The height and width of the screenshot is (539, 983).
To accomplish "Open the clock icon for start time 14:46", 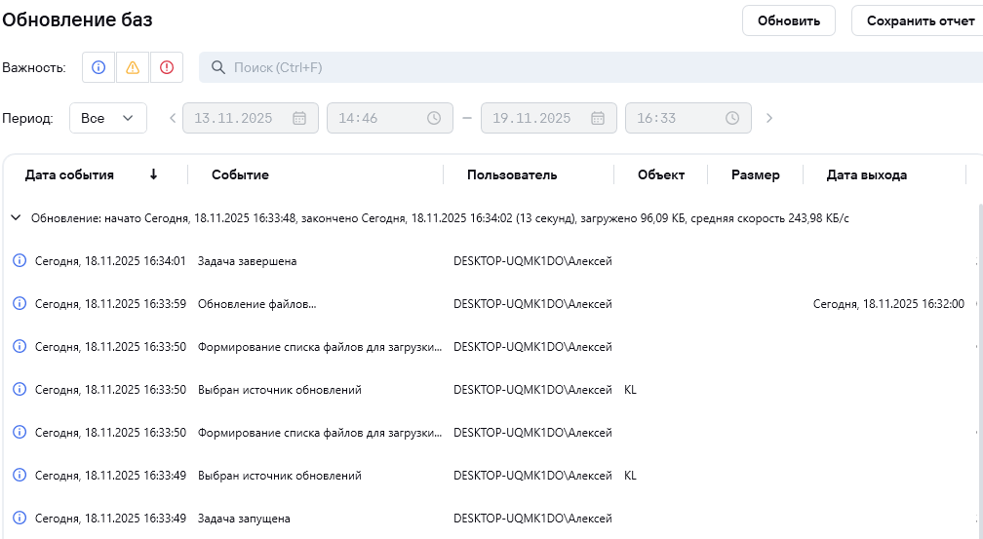I will [x=434, y=118].
